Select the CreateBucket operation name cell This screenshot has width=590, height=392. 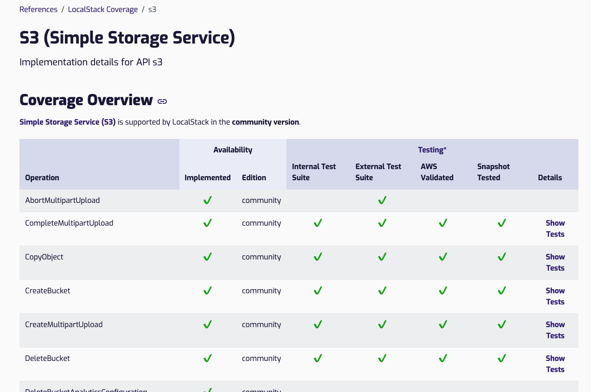[48, 291]
